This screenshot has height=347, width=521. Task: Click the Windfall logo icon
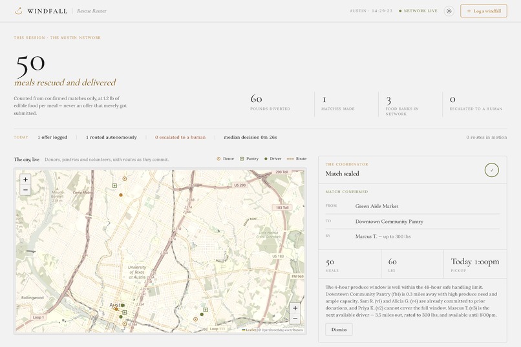coord(19,11)
